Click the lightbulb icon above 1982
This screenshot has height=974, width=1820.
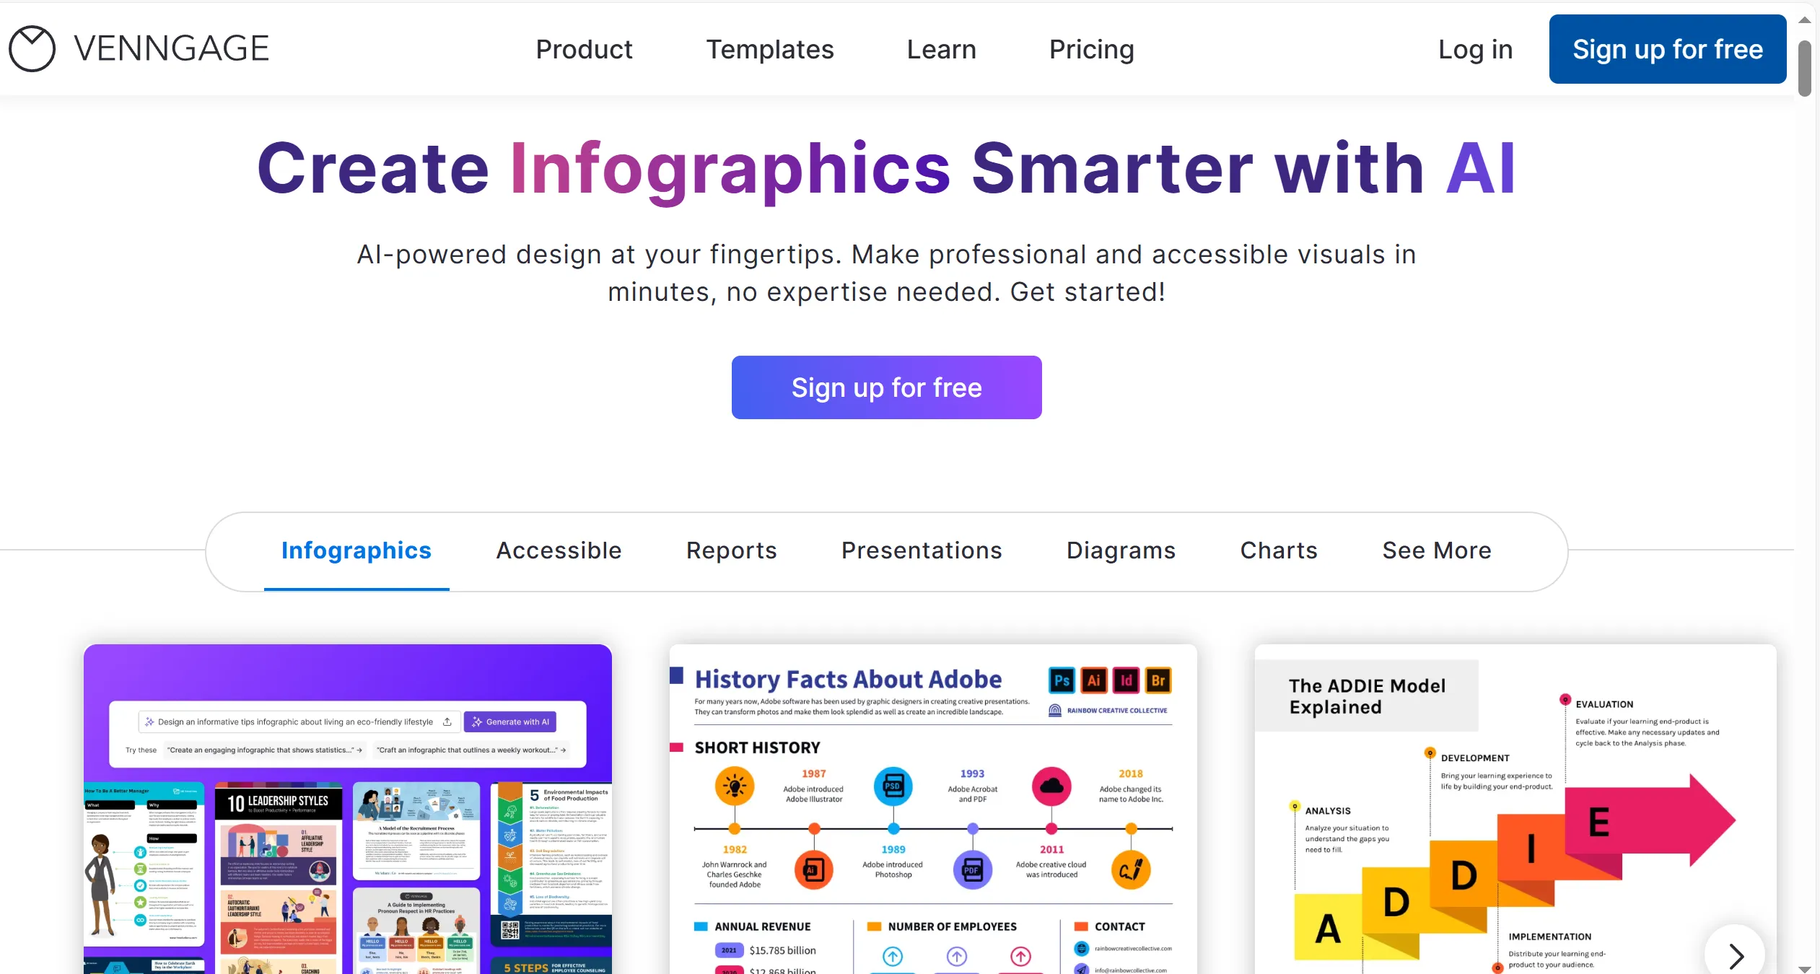(735, 786)
